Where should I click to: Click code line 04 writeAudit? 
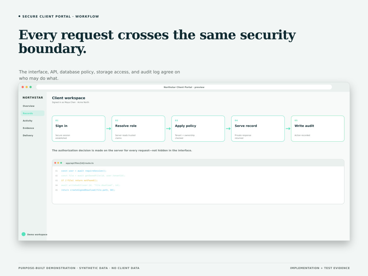click(91, 185)
